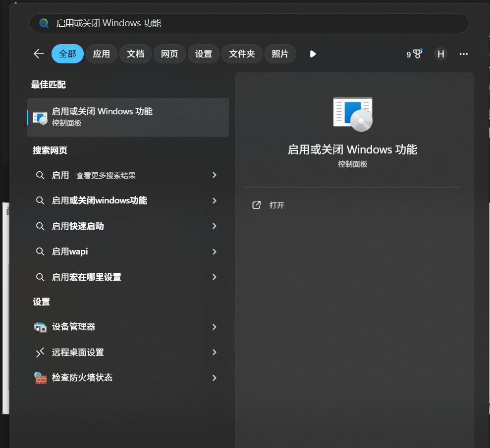The width and height of the screenshot is (490, 448).
Task: Show more filters with the play arrow
Action: [x=313, y=54]
